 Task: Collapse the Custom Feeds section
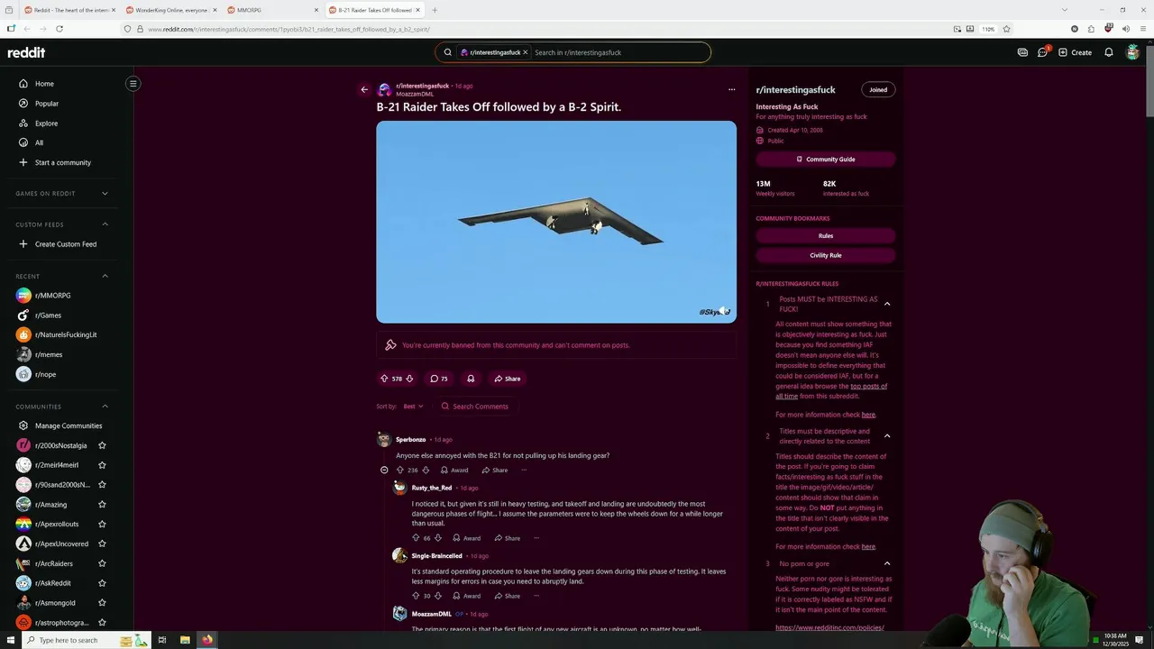105,224
